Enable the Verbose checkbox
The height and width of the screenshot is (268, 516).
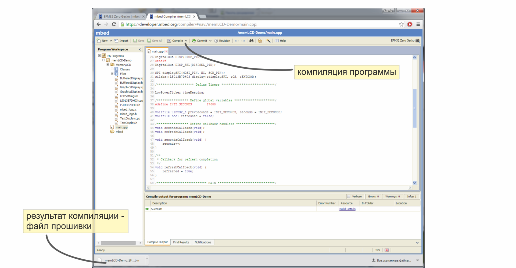click(x=349, y=196)
